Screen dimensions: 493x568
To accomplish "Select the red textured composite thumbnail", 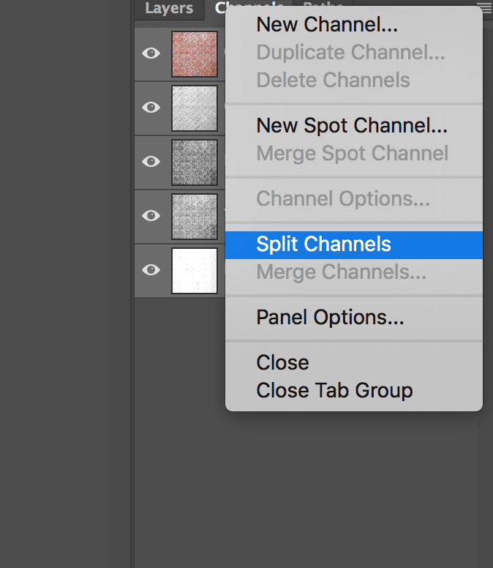I will (x=195, y=54).
